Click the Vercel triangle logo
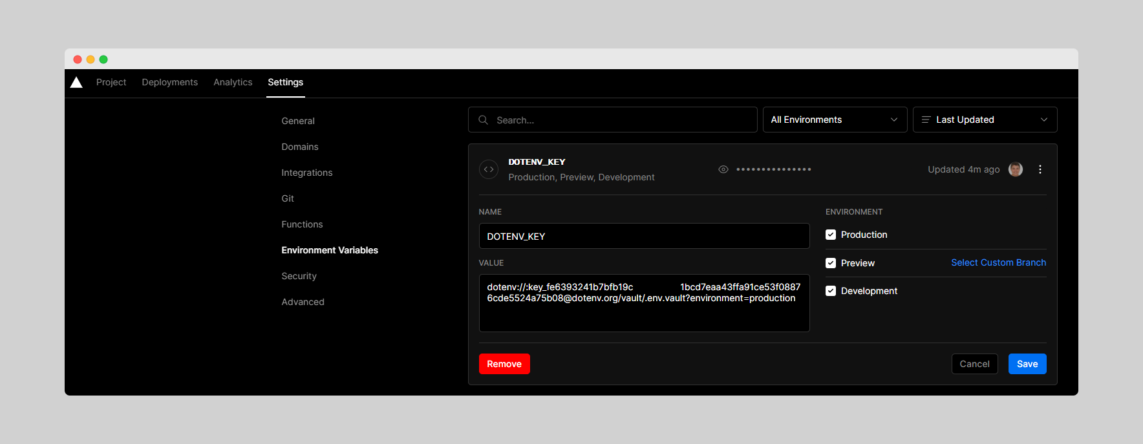 coord(76,82)
